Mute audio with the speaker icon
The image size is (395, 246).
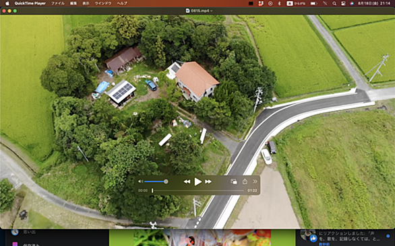[141, 181]
